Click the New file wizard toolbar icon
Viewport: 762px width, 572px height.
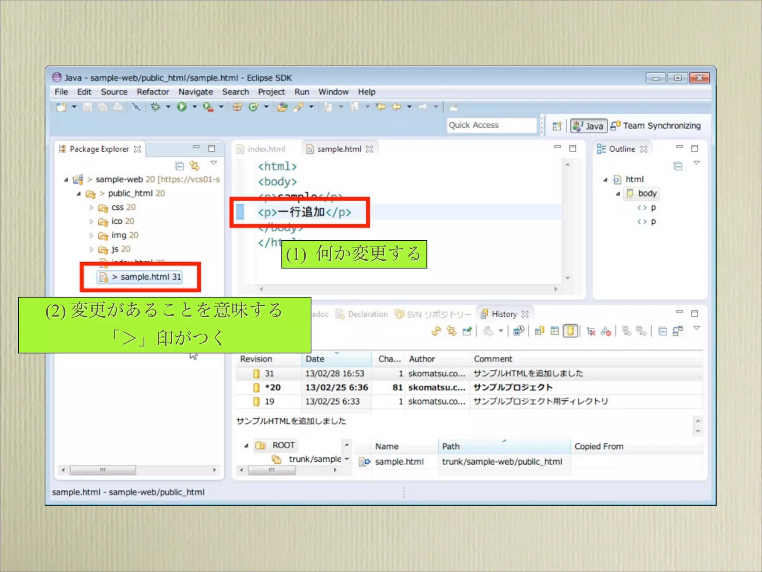pos(61,107)
